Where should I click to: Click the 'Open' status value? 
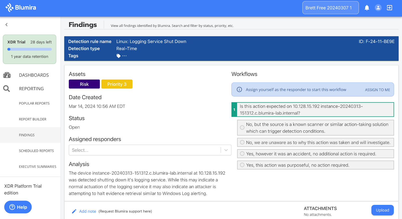(74, 127)
